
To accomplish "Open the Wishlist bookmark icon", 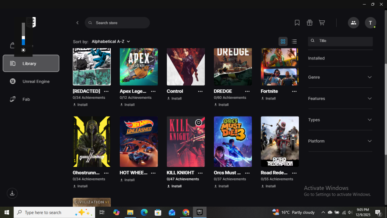I will 297,23.
